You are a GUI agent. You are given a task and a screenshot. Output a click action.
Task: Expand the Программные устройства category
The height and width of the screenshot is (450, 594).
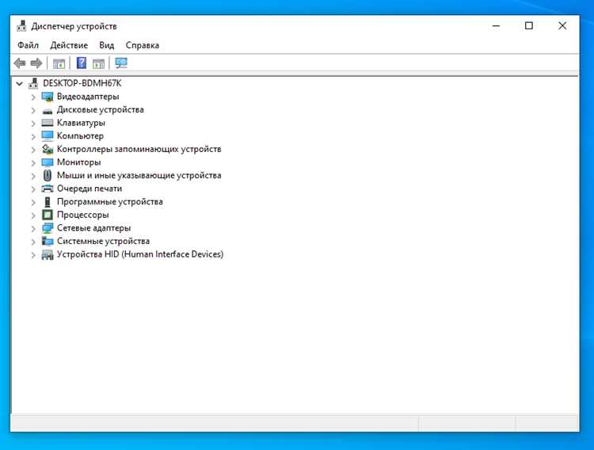point(33,202)
